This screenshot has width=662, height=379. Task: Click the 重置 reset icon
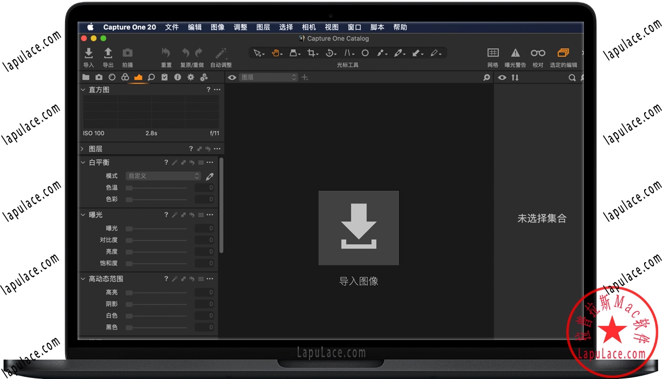(166, 53)
